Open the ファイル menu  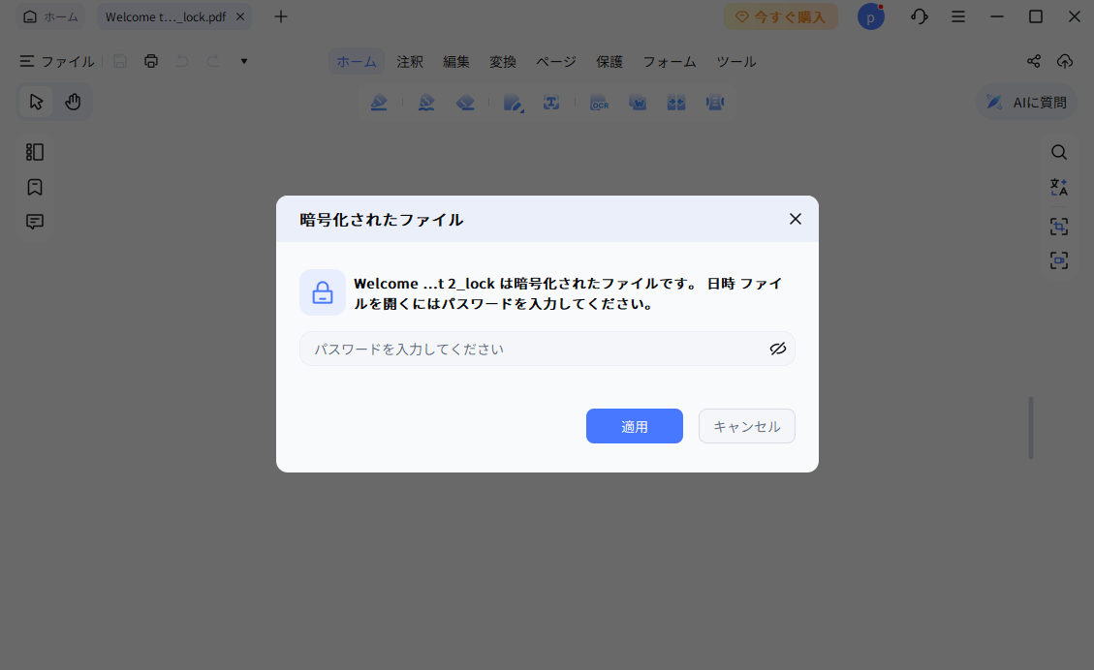[55, 61]
